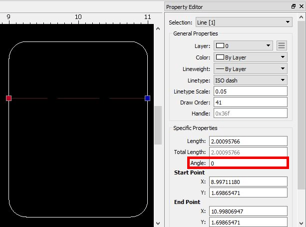The image size is (306, 227).
Task: Click the Draw Order field
Action: (x=251, y=102)
